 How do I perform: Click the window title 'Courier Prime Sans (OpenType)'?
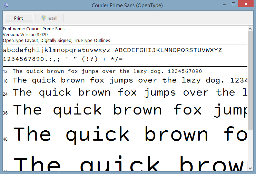tap(127, 6)
